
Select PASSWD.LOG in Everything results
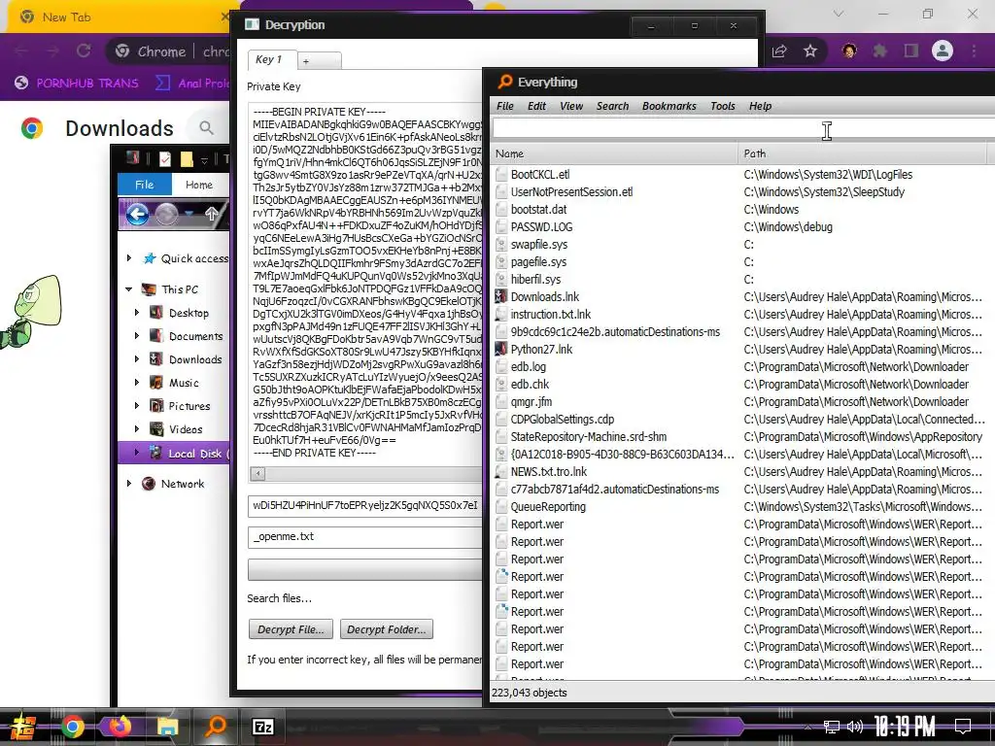click(x=541, y=227)
